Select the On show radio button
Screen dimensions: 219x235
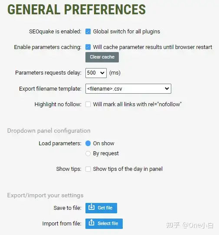[x=88, y=144]
